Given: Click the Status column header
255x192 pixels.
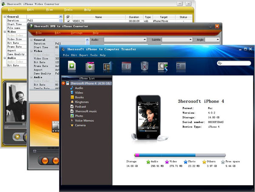Looking at the screenshot, I should click(x=183, y=17).
